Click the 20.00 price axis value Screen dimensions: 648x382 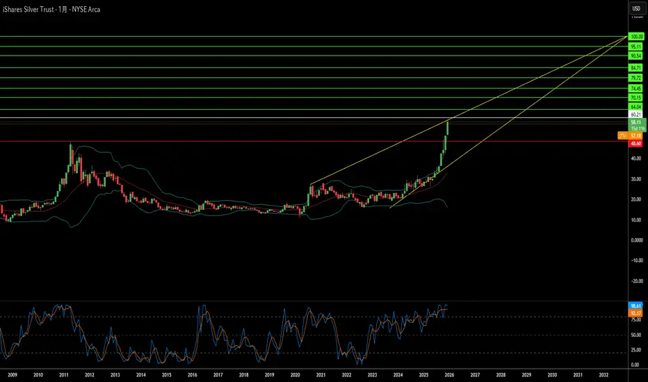[x=636, y=199]
